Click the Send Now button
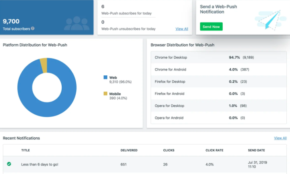The height and width of the screenshot is (174, 290). (x=211, y=26)
